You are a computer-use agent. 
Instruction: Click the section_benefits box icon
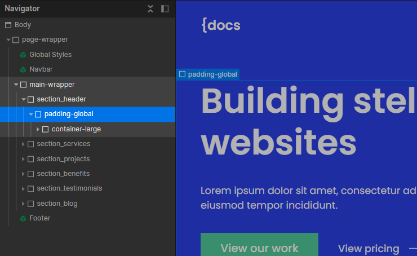coord(31,174)
